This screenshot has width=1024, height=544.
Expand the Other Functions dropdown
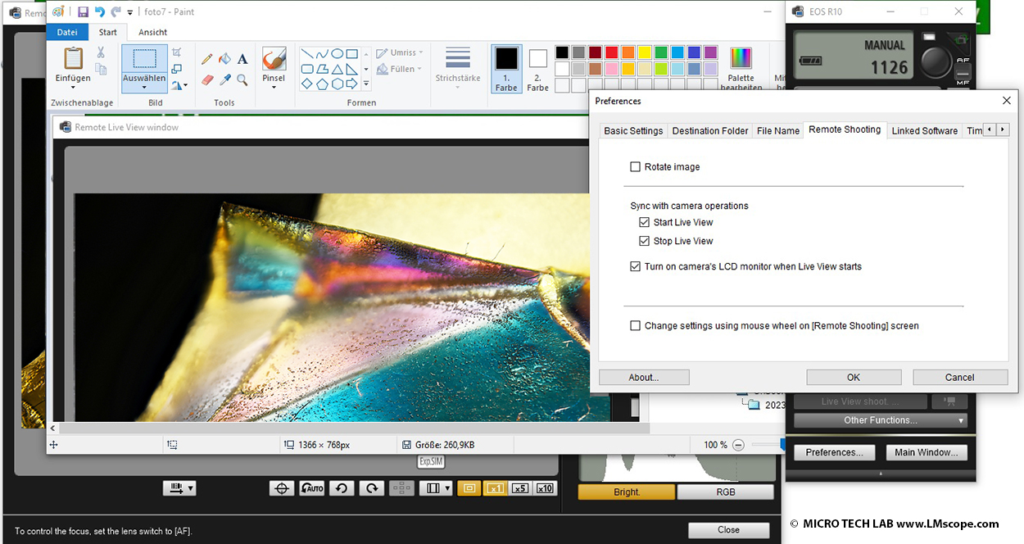881,420
